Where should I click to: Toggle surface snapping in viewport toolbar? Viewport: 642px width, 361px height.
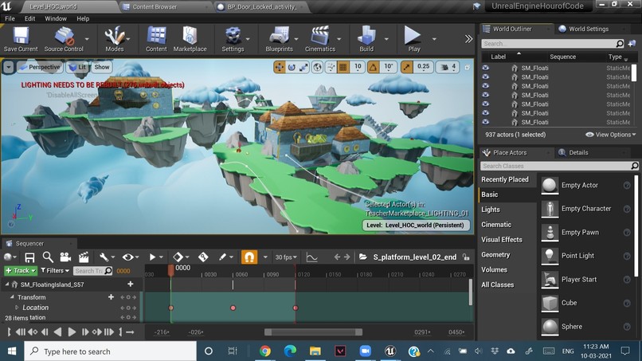click(331, 67)
